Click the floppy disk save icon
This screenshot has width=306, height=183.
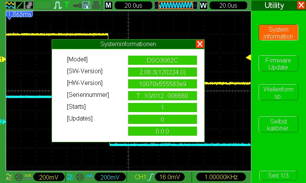click(86, 5)
